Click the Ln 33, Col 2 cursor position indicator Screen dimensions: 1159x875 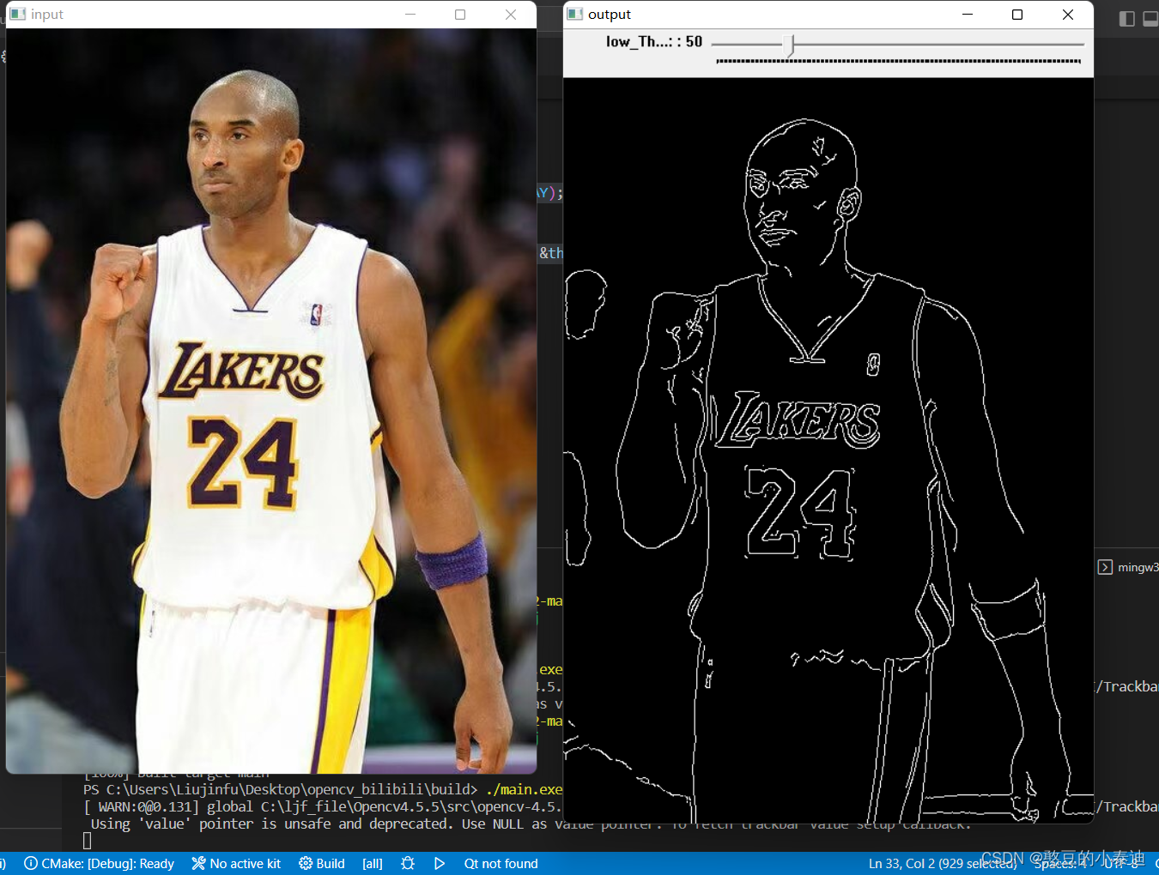(x=942, y=863)
